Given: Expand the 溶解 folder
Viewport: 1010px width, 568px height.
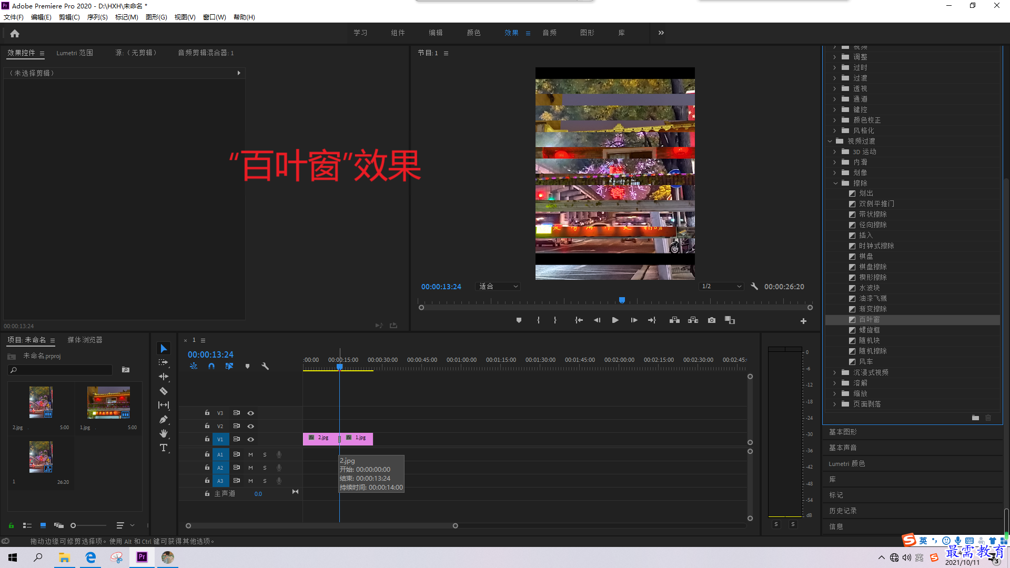Looking at the screenshot, I should (835, 383).
